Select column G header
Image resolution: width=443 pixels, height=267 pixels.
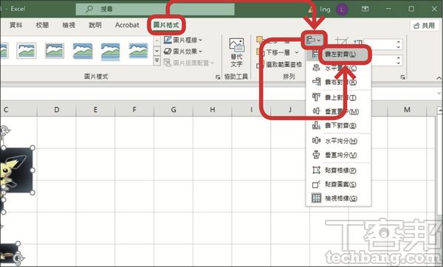coord(174,109)
